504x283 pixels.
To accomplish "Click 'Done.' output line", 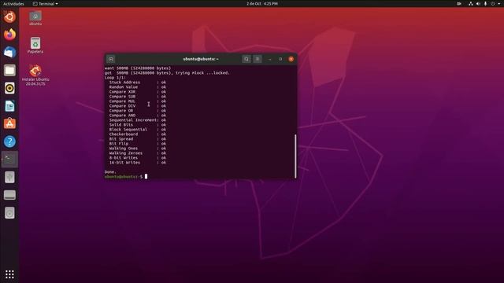I will click(x=110, y=172).
